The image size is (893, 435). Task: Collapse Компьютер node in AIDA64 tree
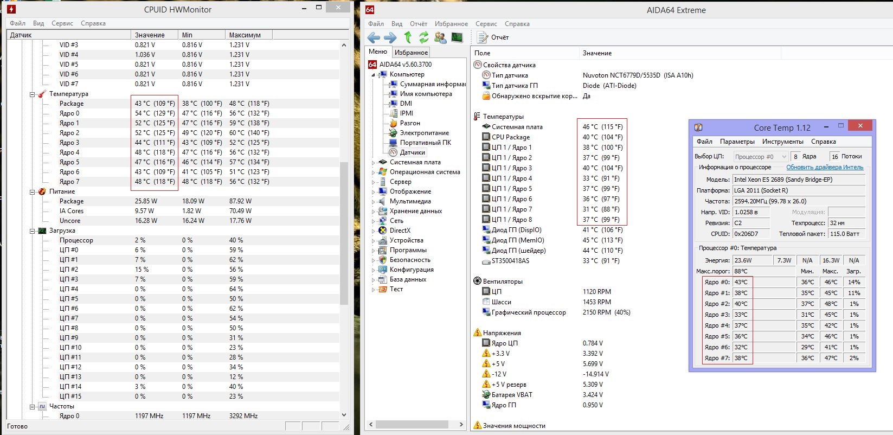(373, 74)
